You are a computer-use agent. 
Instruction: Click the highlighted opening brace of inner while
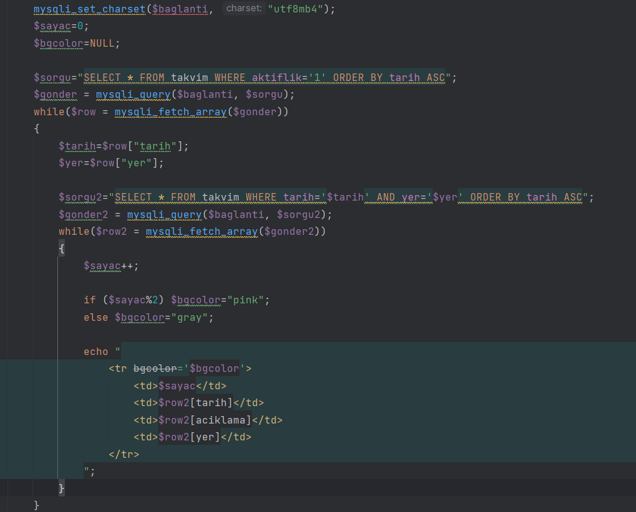(x=61, y=249)
